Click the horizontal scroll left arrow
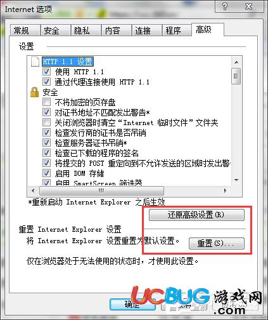The width and height of the screenshot is (268, 320). (33, 190)
